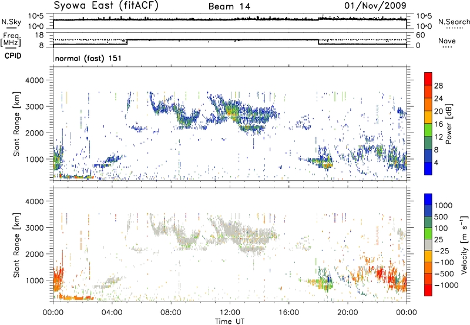Click the '-100' tick on Velocity colorbar

(x=444, y=262)
